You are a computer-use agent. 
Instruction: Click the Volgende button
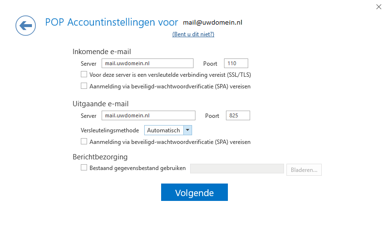coord(194,192)
